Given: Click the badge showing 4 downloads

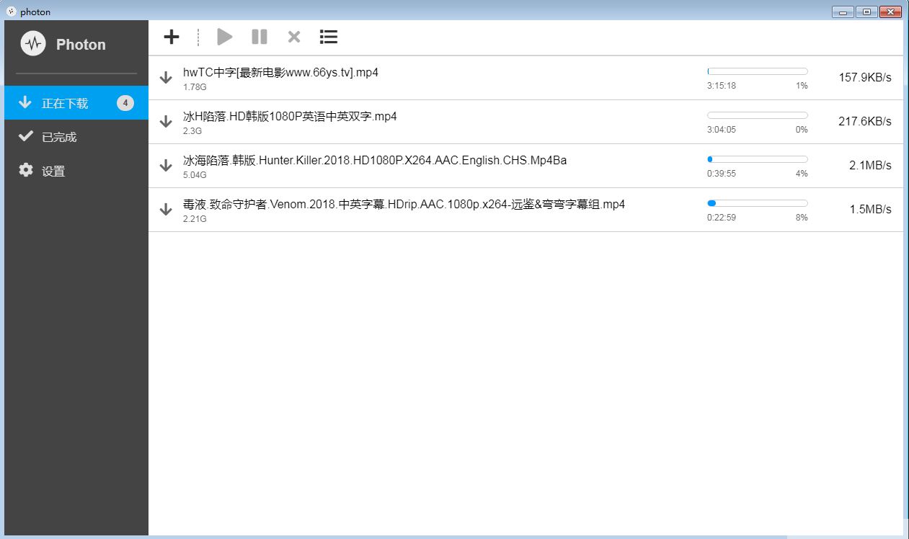Looking at the screenshot, I should click(x=125, y=103).
